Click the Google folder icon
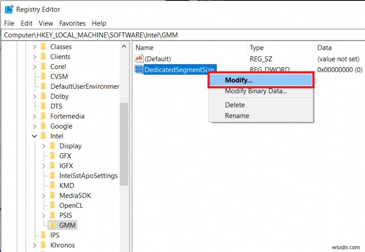The height and width of the screenshot is (252, 365). [x=43, y=126]
